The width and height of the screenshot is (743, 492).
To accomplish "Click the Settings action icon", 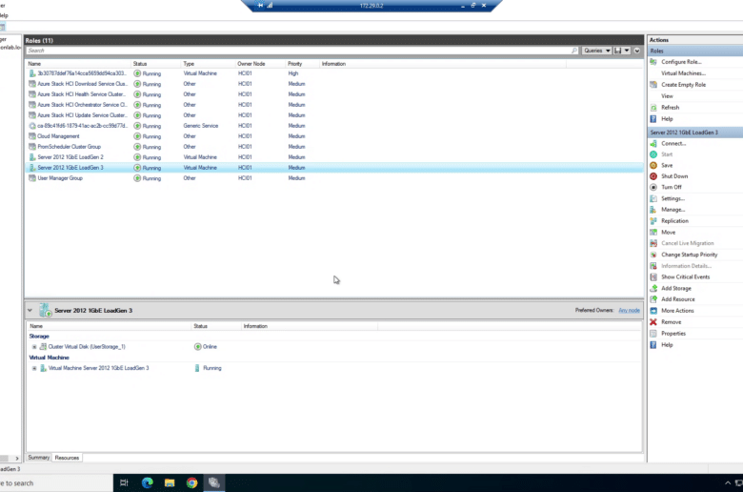I will (x=653, y=198).
